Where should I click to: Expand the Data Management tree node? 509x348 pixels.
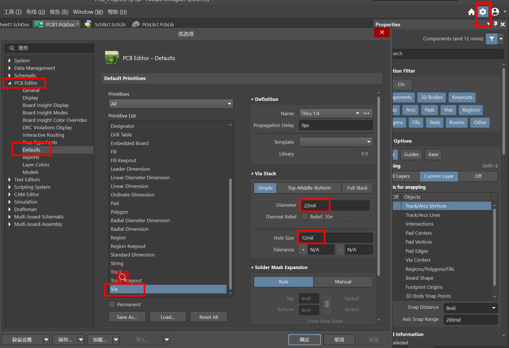tap(9, 68)
